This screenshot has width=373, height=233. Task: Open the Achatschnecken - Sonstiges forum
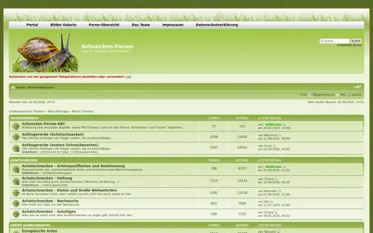point(48,211)
